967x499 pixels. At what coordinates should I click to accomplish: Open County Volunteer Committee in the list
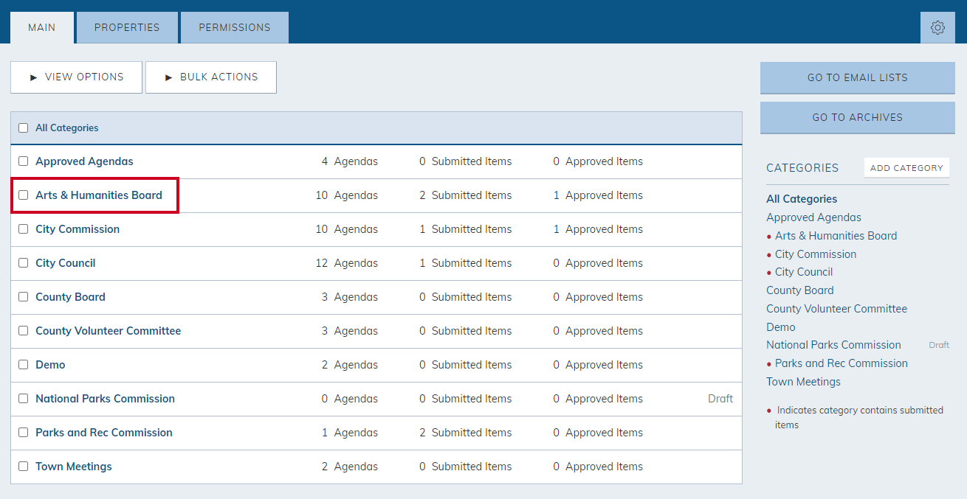pyautogui.click(x=108, y=331)
